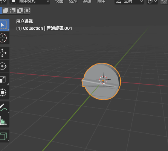Enable the Measure ruler tool

pos(5,121)
